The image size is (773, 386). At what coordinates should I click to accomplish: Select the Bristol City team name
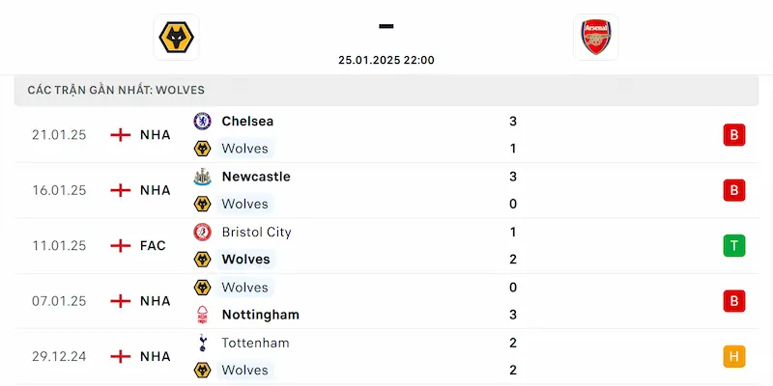point(256,233)
